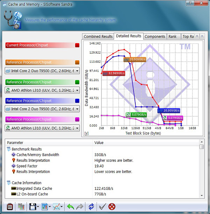Click the blue refresh arrows icon
210x214 pixels.
coord(91,207)
